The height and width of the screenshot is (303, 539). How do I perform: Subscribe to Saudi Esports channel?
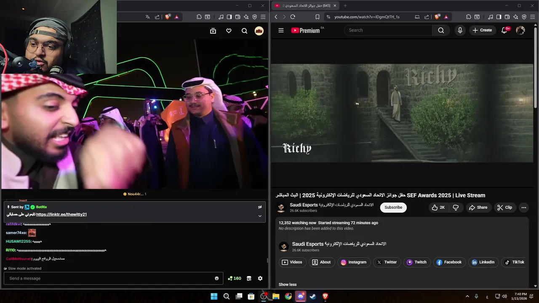pyautogui.click(x=393, y=207)
